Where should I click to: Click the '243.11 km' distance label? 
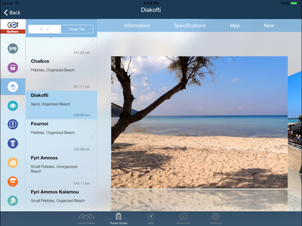[82, 183]
